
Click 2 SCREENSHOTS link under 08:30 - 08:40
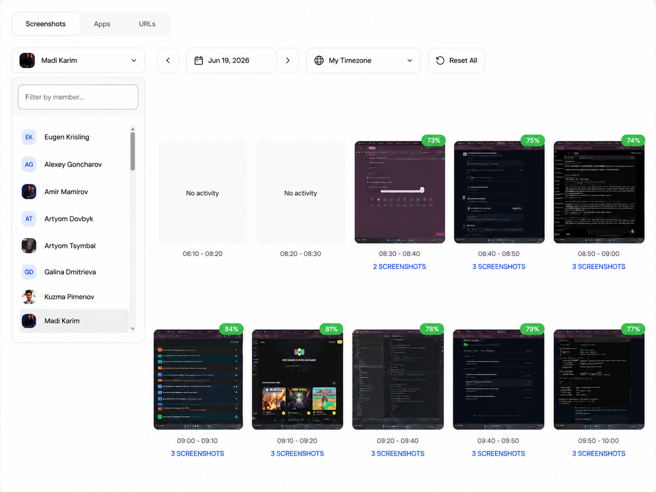pyautogui.click(x=400, y=267)
